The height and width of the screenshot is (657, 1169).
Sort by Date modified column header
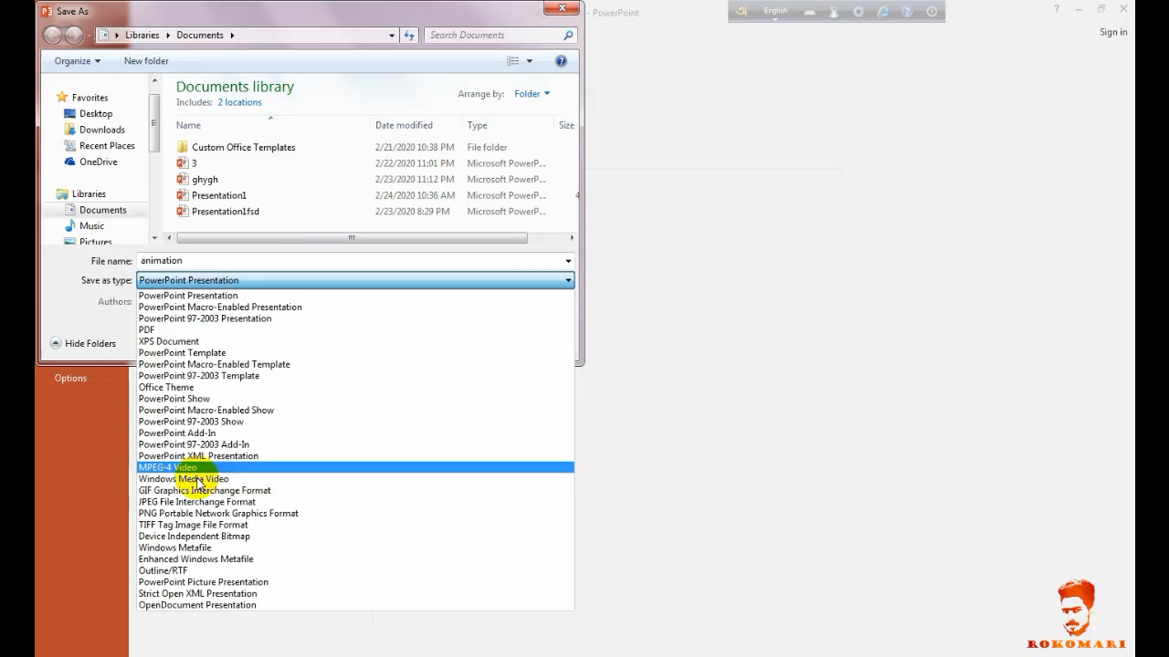click(404, 125)
